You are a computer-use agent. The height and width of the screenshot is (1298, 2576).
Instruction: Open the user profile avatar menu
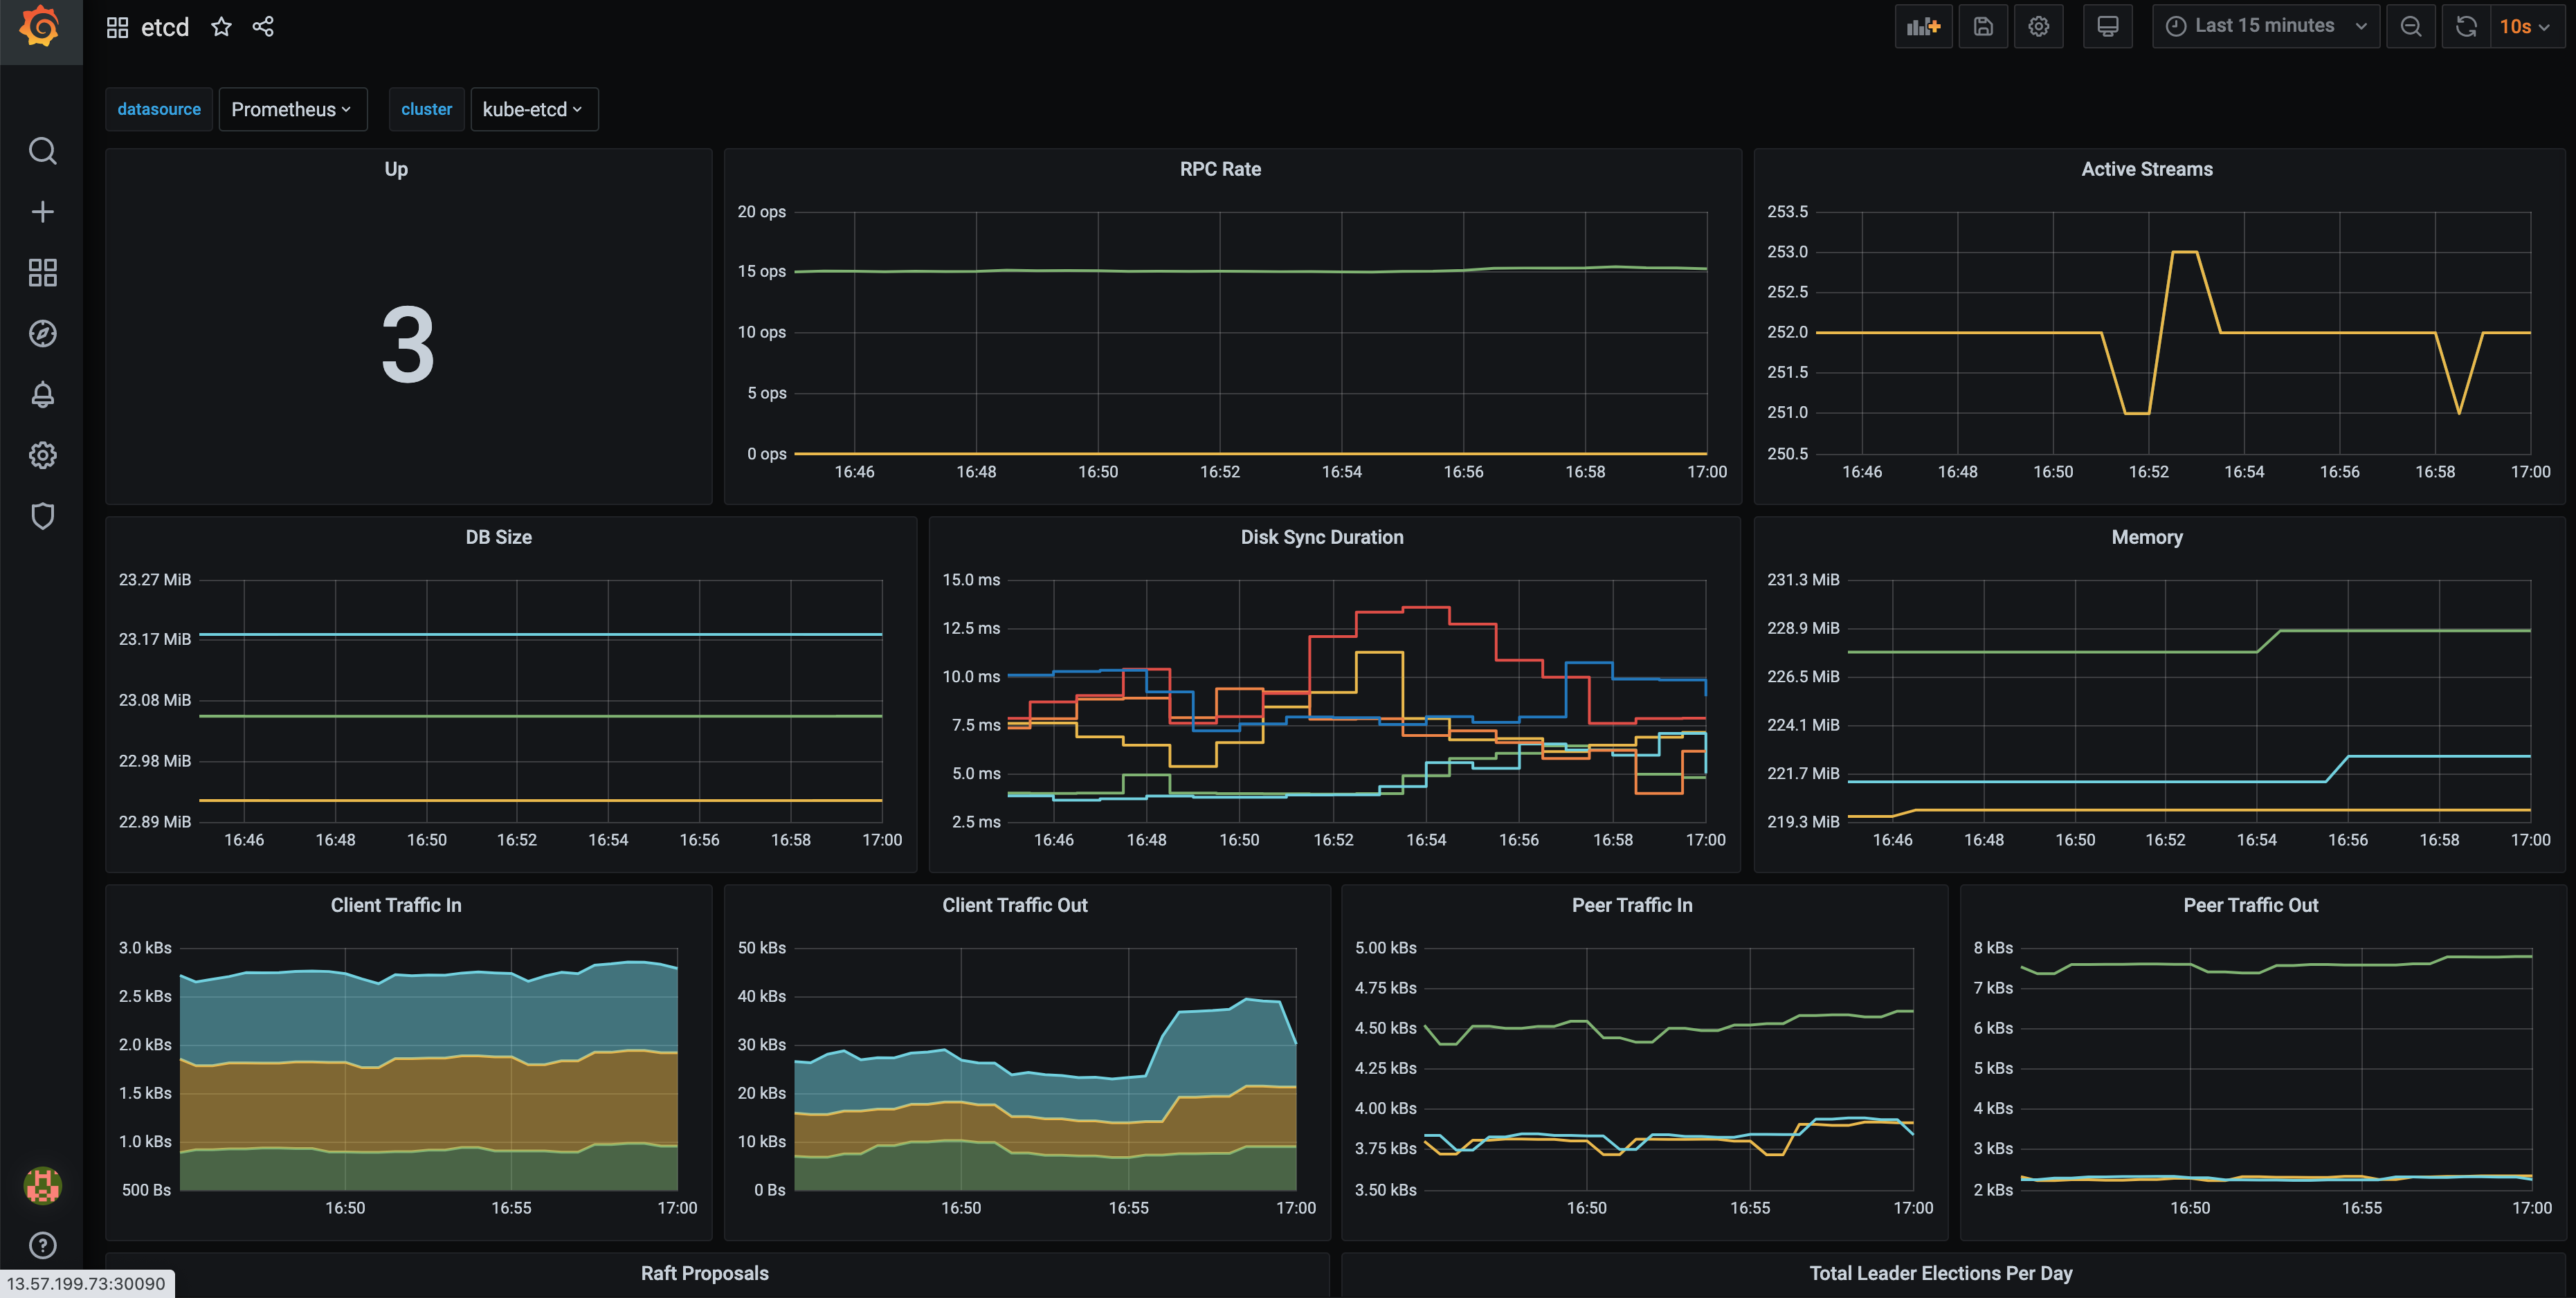point(42,1185)
